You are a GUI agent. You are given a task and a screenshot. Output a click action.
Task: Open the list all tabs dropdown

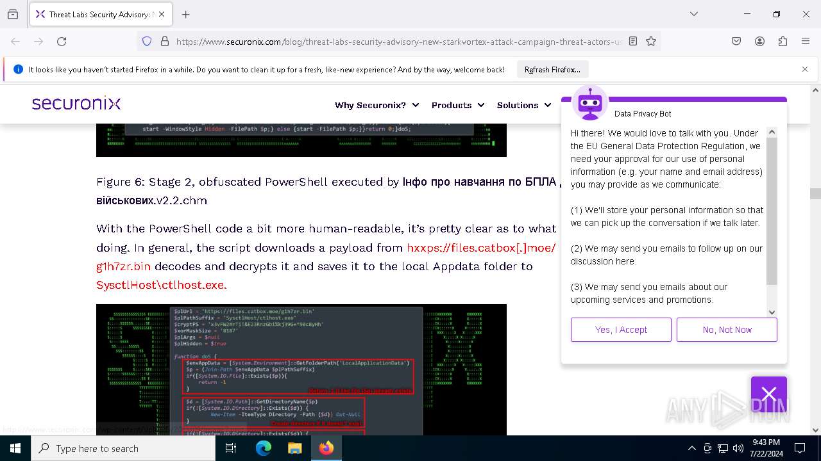694,14
